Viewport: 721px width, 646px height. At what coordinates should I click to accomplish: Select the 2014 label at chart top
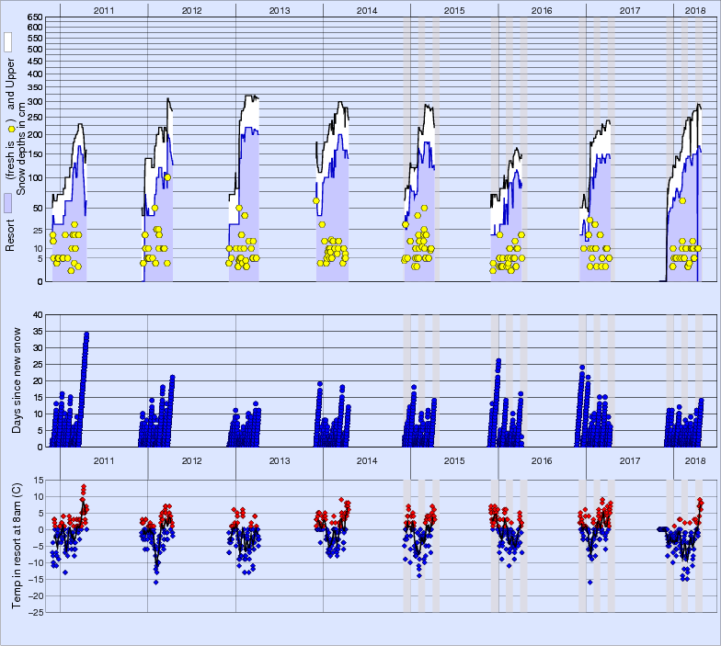click(x=366, y=8)
